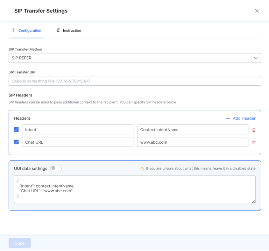Focus the SIP Transfer URI field
This screenshot has width=269, height=251.
[135, 81]
